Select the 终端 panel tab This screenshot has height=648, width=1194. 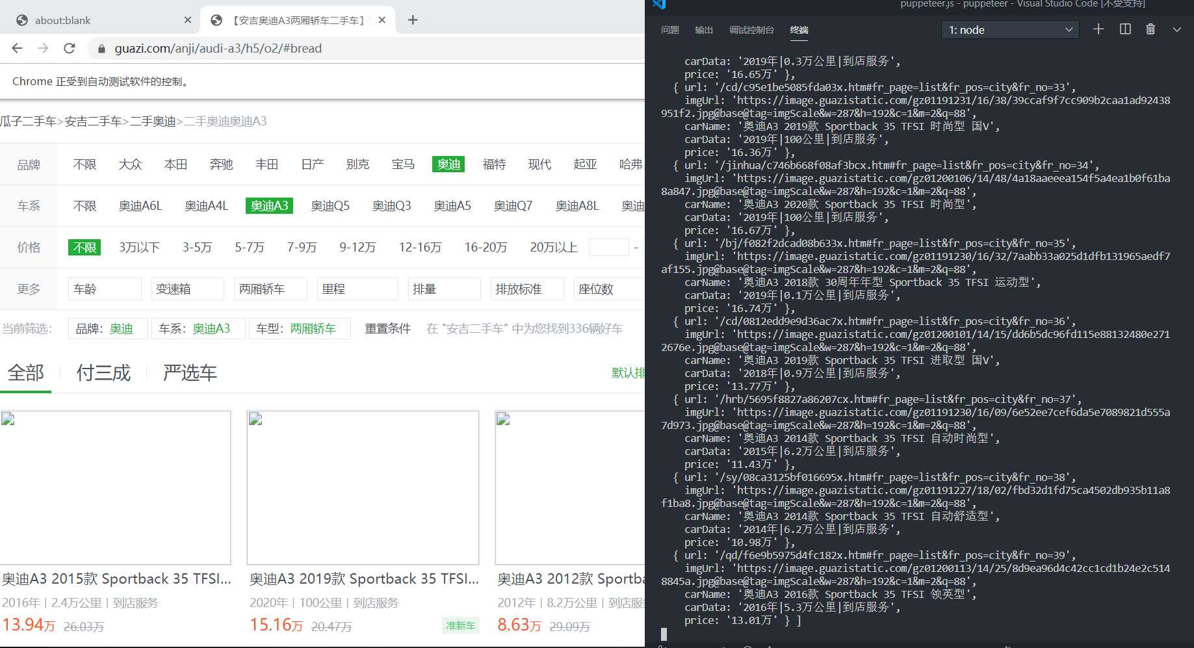[799, 30]
